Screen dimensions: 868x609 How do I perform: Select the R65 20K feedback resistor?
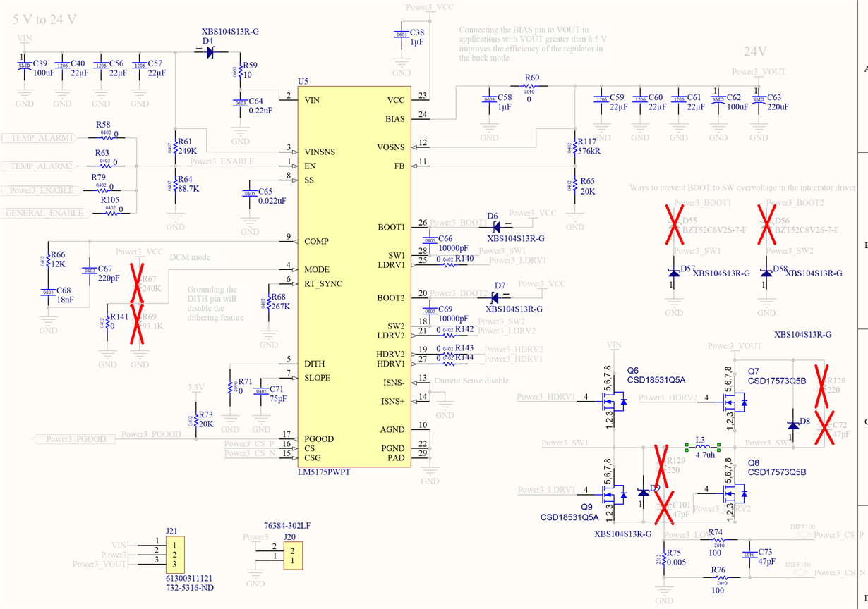click(574, 185)
